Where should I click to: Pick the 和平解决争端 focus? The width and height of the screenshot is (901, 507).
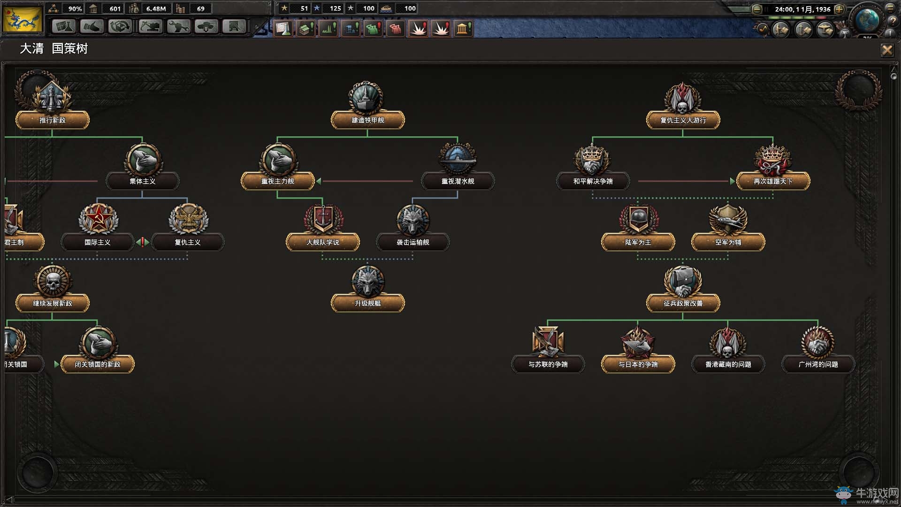coord(593,181)
